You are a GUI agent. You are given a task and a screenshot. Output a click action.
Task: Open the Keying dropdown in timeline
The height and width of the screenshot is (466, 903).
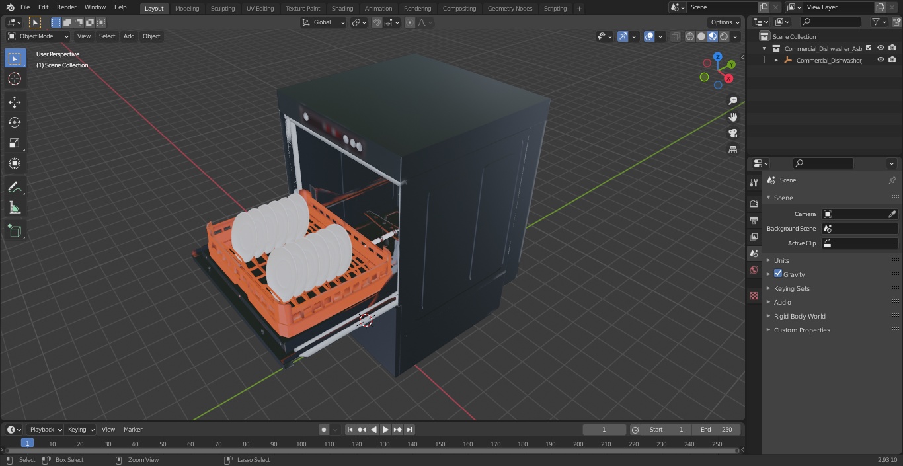80,430
